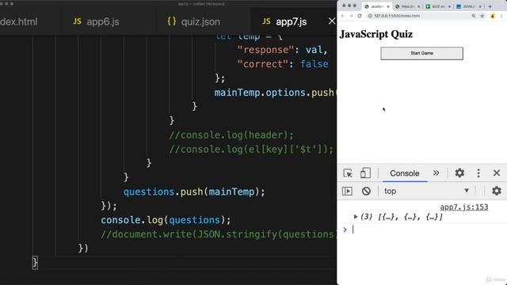
Task: Open the DevTools three-dot customize menu
Action: 478,173
